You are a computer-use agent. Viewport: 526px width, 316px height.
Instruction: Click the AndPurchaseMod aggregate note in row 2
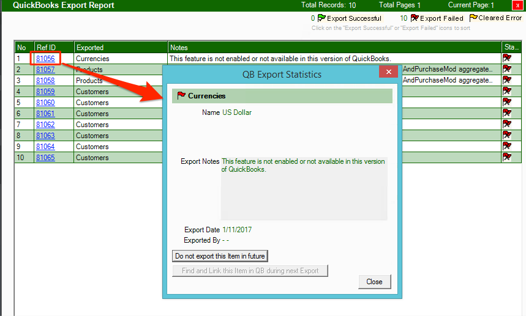pos(448,69)
